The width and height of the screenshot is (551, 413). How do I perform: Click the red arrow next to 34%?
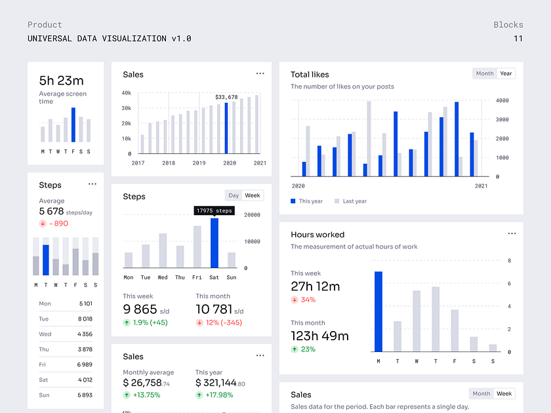pyautogui.click(x=296, y=300)
